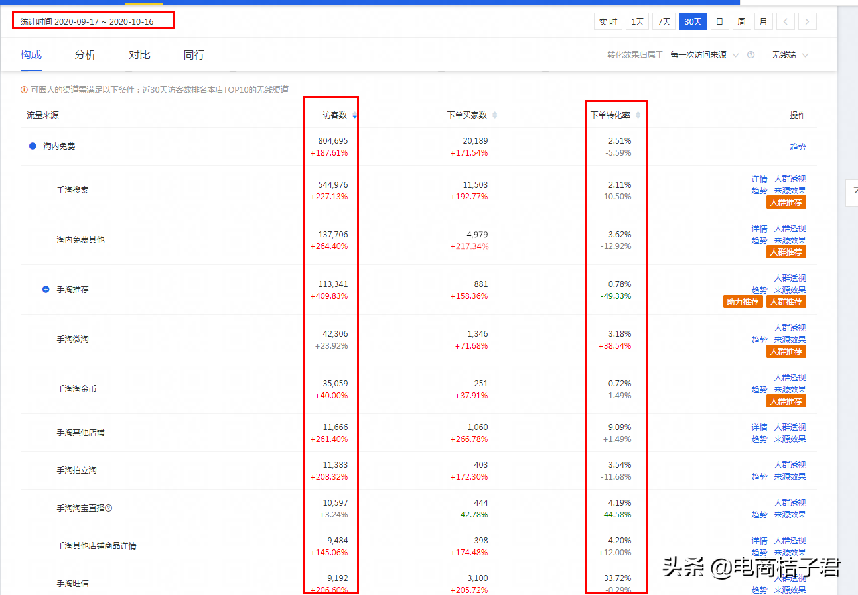Open 趋势 link for 手淘微淘
Viewport: 858px width, 595px height.
coord(759,340)
